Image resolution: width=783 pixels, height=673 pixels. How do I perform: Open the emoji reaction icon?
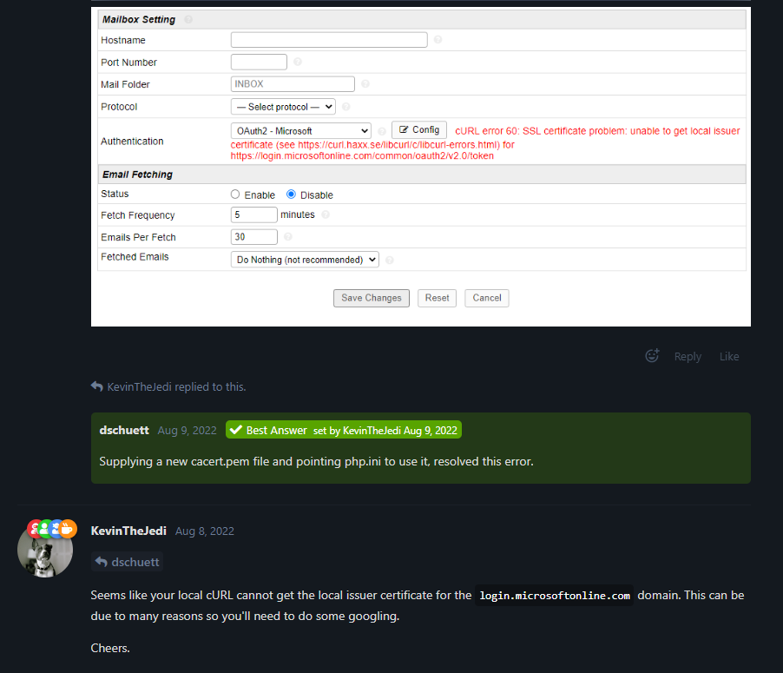tap(652, 356)
